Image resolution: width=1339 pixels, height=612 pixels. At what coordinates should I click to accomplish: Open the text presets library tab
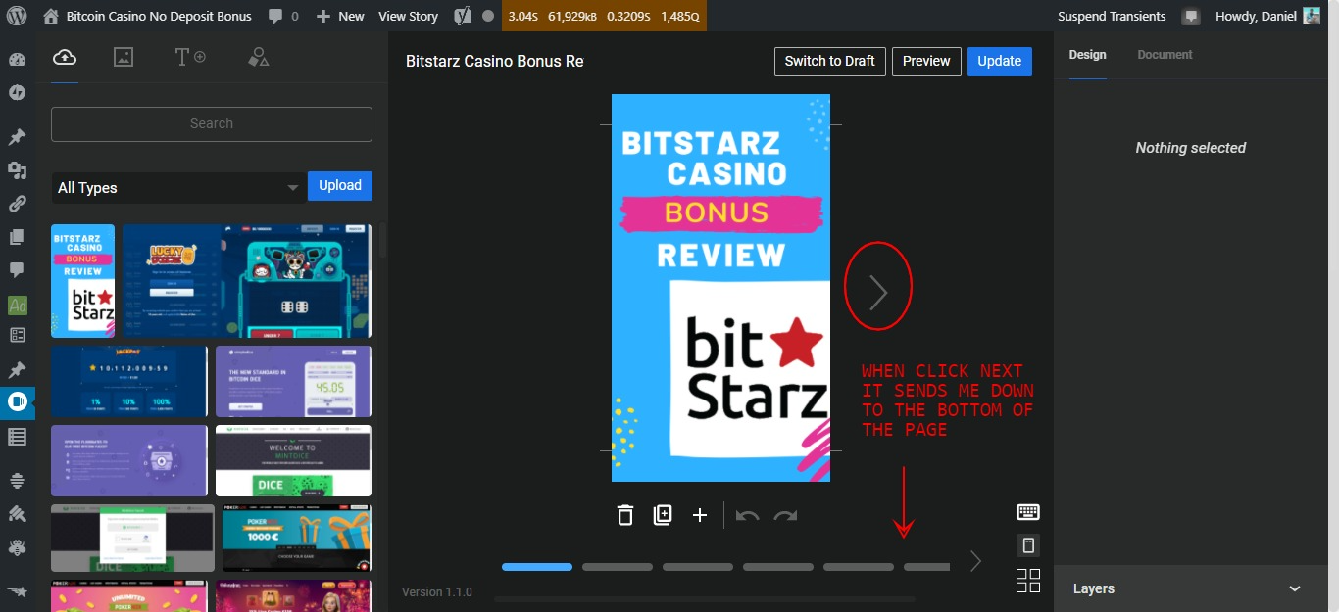pos(190,57)
